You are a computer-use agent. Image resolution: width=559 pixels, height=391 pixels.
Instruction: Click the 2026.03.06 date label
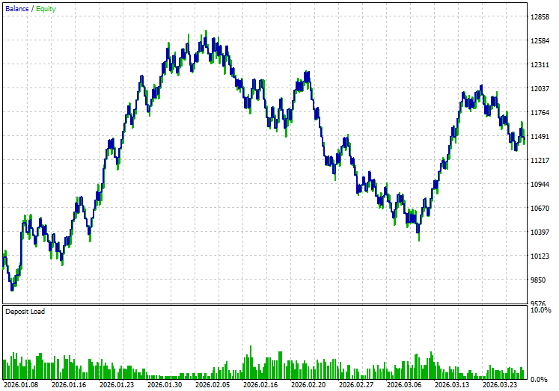404,384
